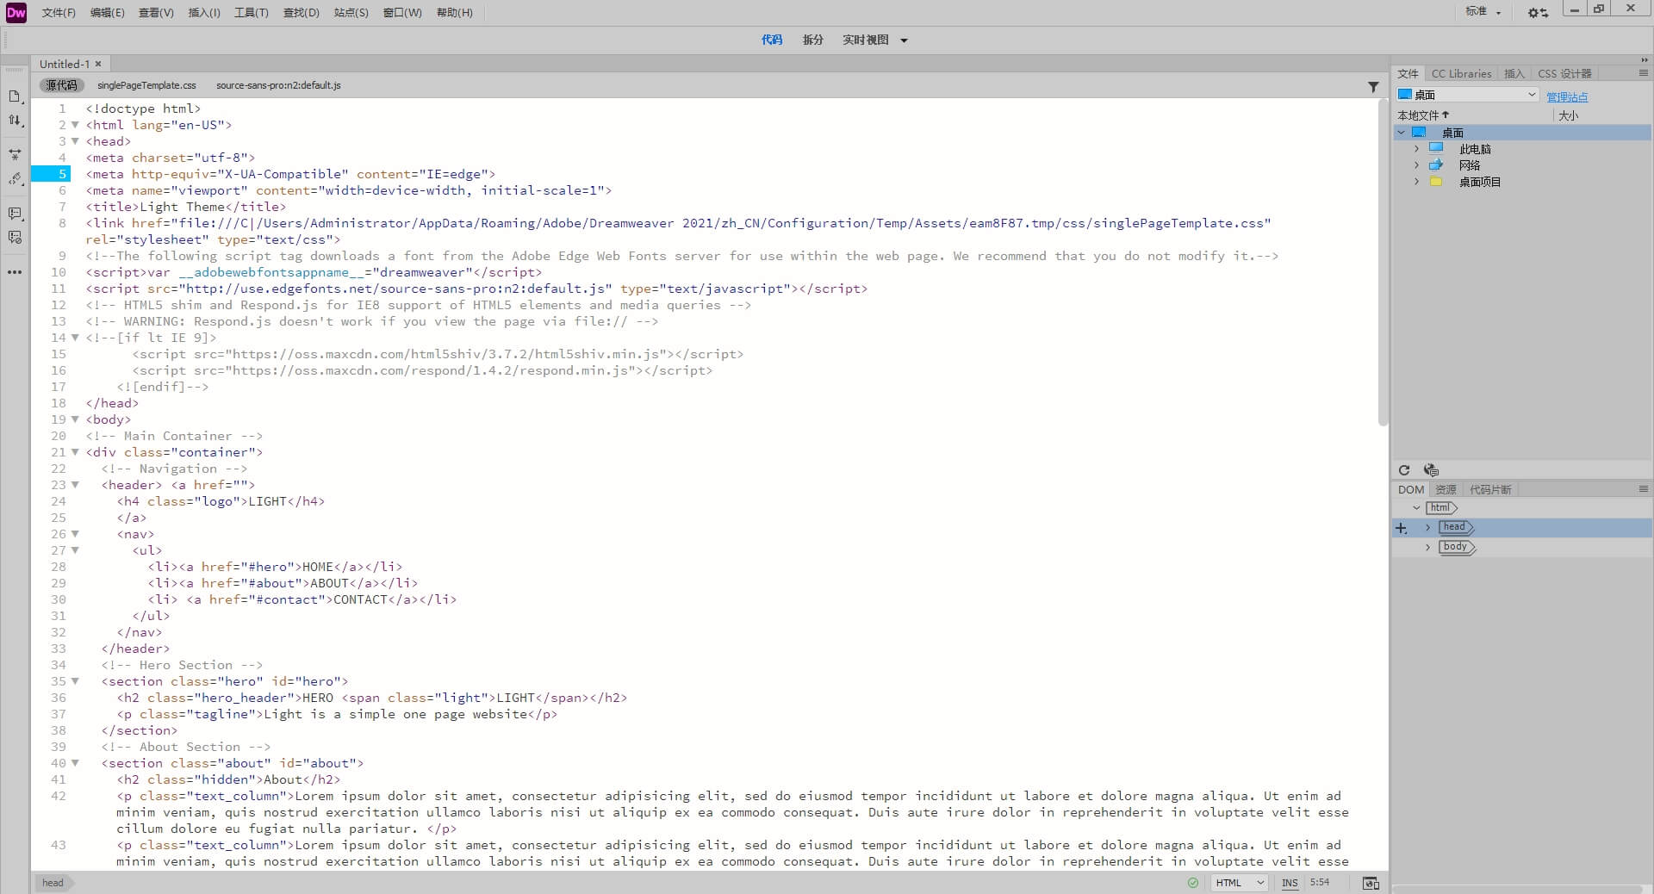Open the related files filter funnel icon

1371,87
